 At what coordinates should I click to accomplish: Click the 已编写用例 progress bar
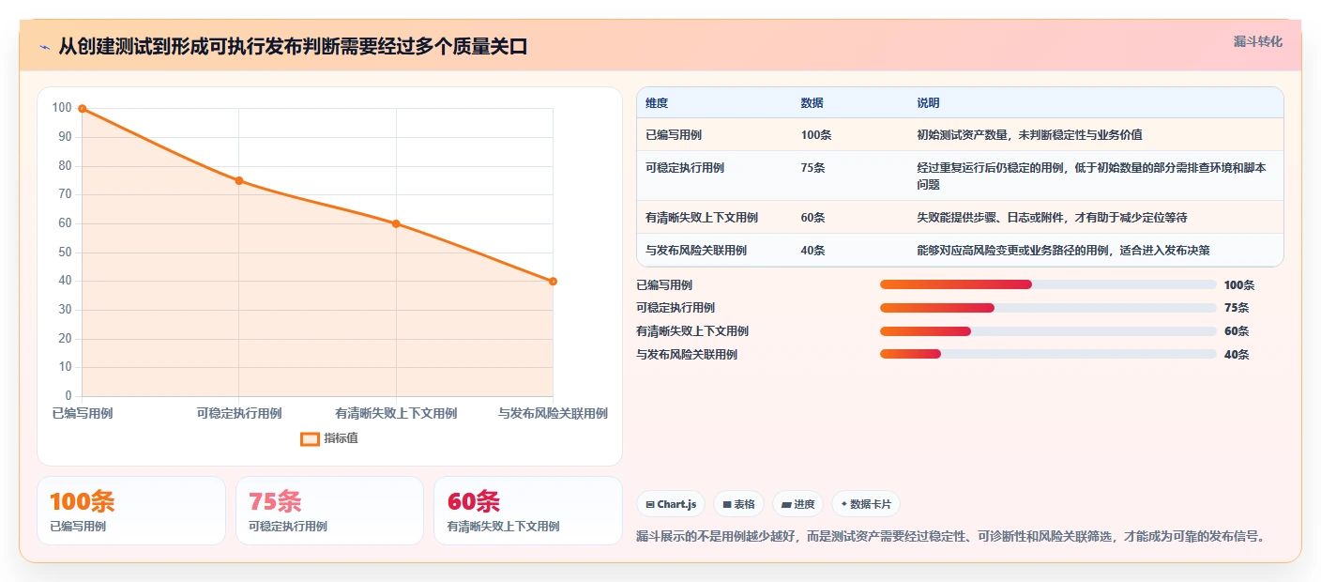(x=1048, y=284)
